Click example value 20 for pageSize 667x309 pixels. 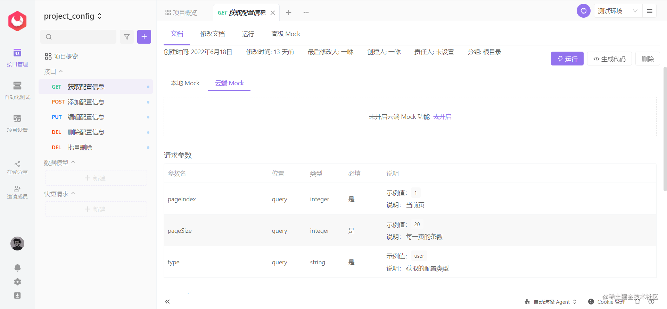click(x=417, y=224)
